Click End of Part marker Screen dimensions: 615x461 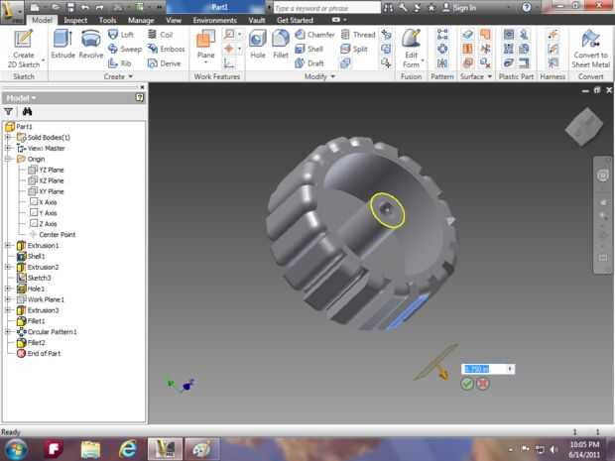click(39, 353)
